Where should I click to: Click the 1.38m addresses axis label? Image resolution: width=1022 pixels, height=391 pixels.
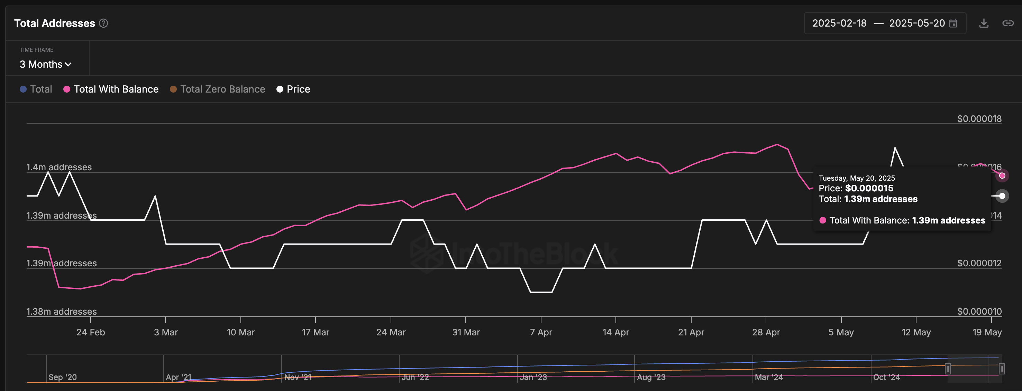[62, 311]
